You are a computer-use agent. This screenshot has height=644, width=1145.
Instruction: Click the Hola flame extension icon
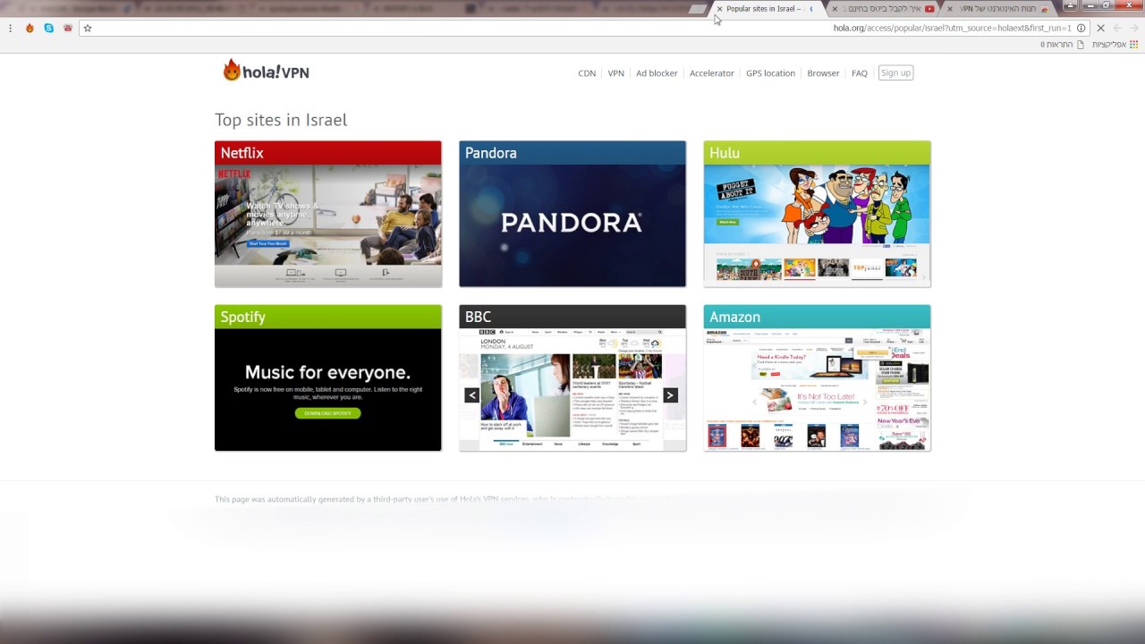pyautogui.click(x=30, y=28)
